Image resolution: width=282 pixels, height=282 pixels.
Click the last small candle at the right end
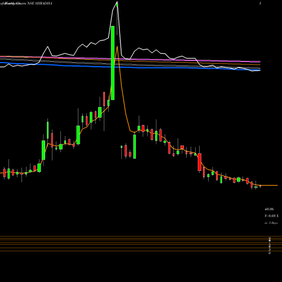click(x=261, y=186)
